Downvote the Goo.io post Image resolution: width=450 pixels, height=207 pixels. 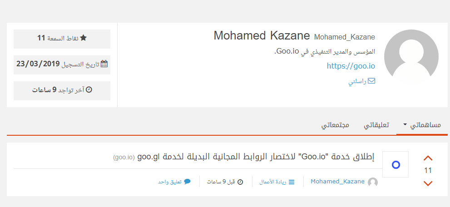(428, 183)
